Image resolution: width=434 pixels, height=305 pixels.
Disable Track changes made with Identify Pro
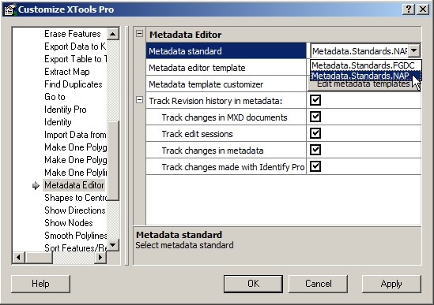(315, 166)
